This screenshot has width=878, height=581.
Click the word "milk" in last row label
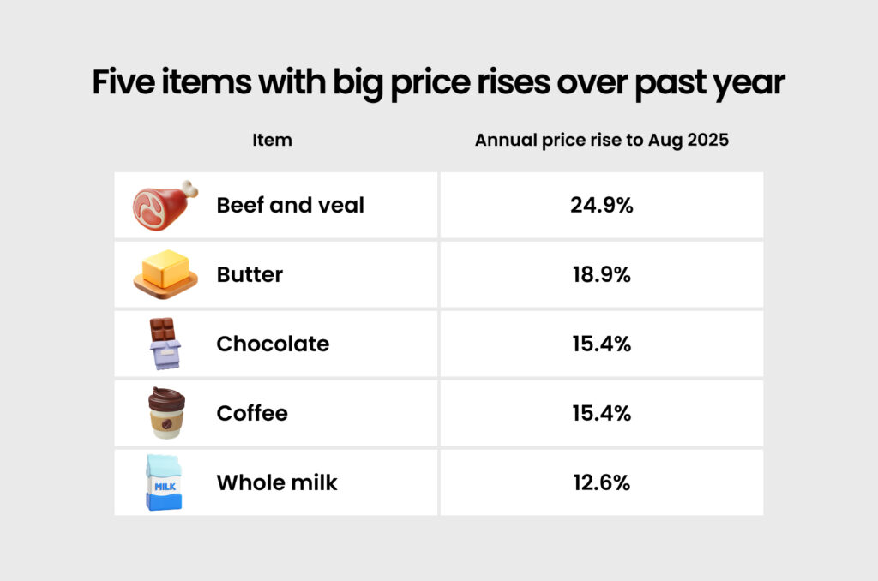pos(315,483)
